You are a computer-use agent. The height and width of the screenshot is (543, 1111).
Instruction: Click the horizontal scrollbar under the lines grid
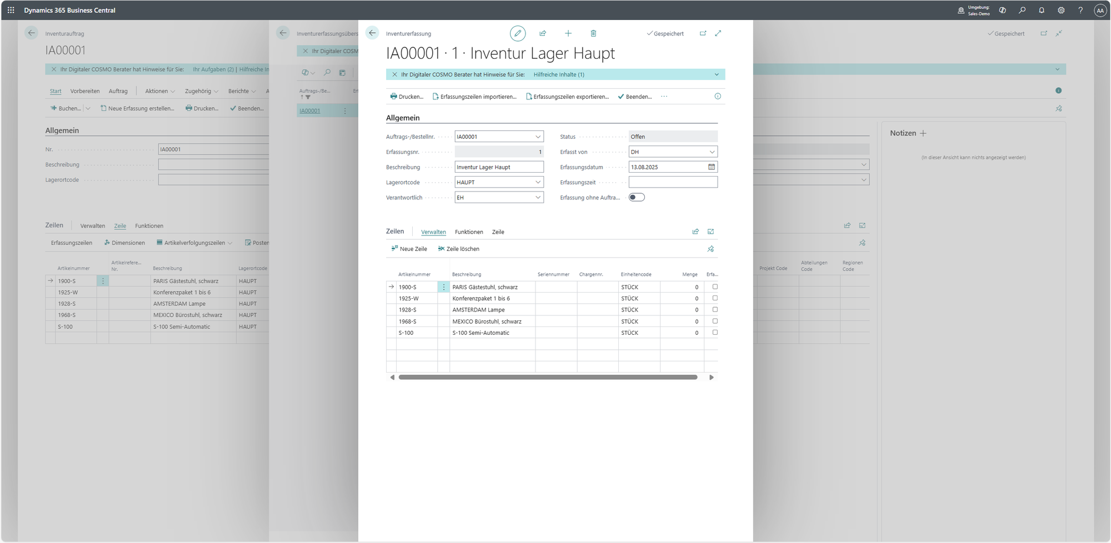click(548, 378)
